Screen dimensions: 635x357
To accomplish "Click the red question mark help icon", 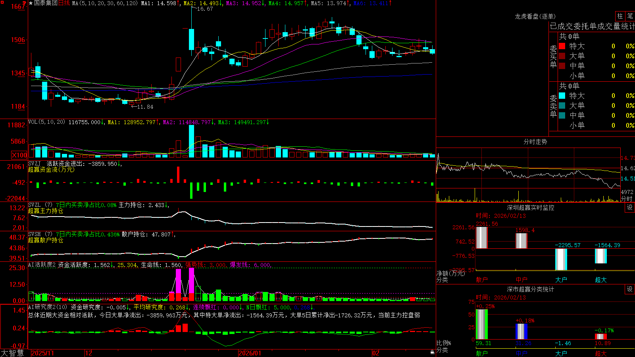I will (25, 3).
